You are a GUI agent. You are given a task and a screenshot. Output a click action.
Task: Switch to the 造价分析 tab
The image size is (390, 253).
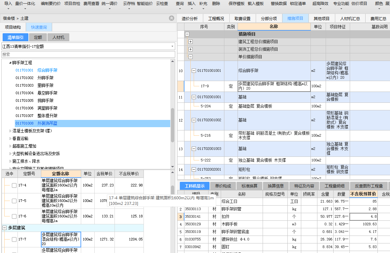coord(189,19)
